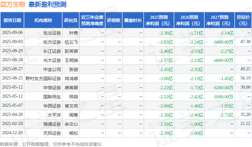The width and height of the screenshot is (252, 147).
Task: Click the 近三年业绩预测准确度 header
Action: click(x=92, y=20)
